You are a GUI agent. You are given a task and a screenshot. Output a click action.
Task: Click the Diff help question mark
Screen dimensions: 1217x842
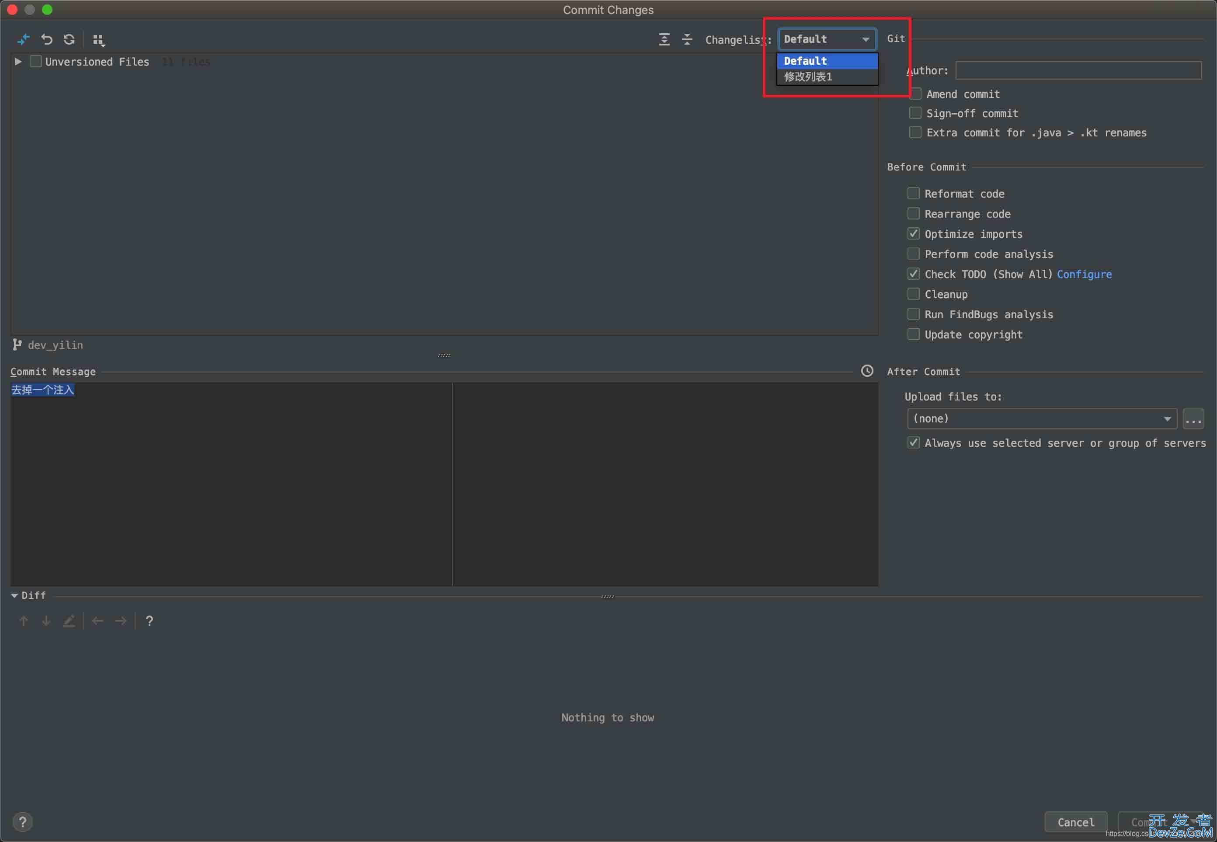[x=150, y=621]
